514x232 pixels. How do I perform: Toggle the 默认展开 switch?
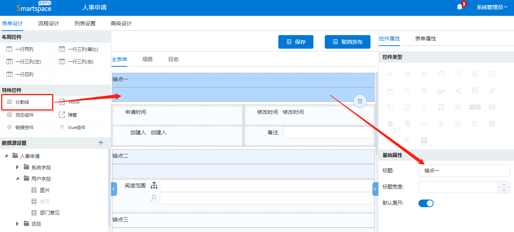pyautogui.click(x=426, y=203)
